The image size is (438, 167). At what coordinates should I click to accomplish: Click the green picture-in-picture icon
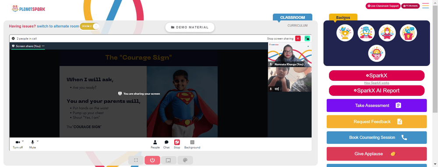[307, 38]
